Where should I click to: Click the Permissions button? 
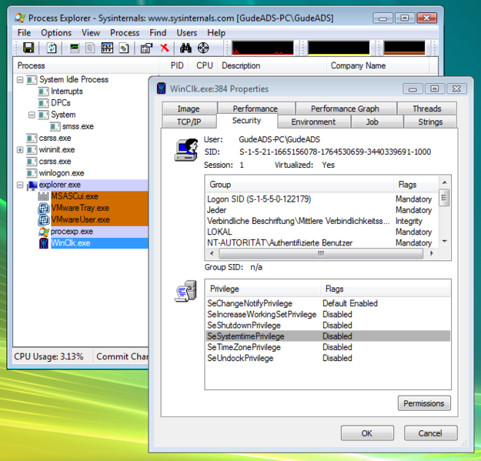424,403
